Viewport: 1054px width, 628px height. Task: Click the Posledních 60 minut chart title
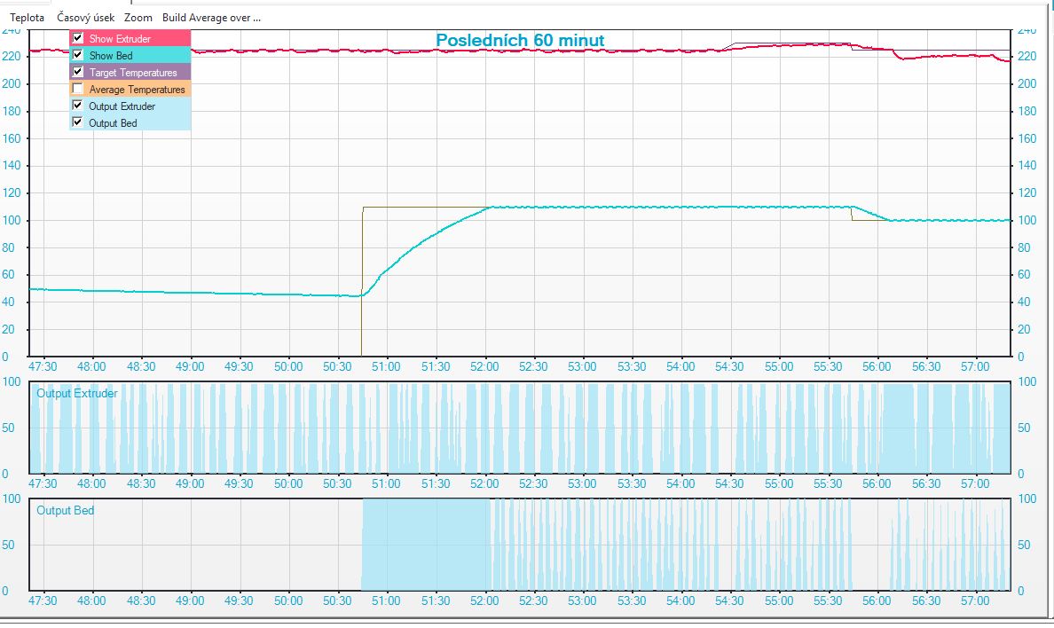coord(520,41)
